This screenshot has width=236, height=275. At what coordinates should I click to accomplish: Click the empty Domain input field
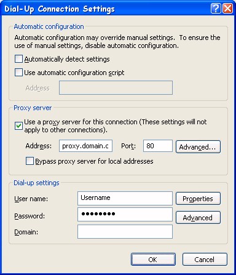[x=125, y=232]
